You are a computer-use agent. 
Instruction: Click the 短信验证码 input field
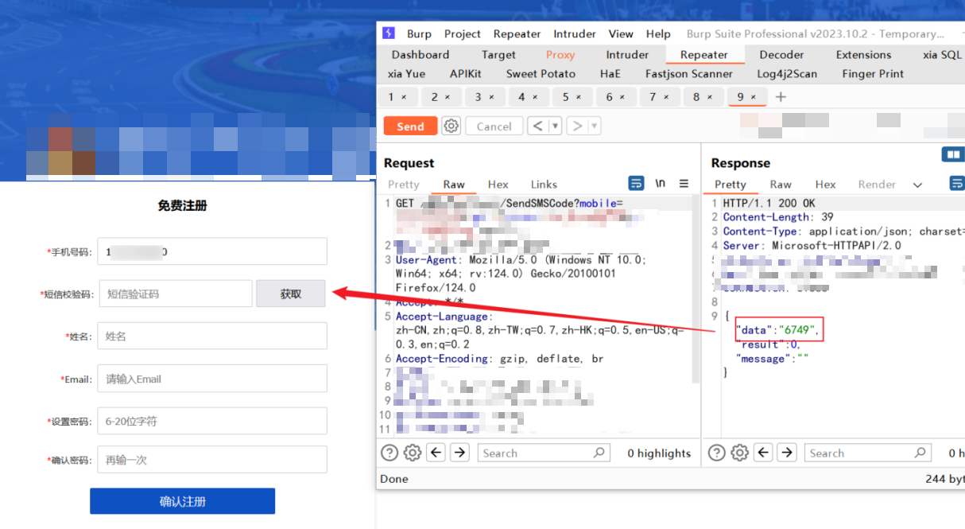coord(176,294)
